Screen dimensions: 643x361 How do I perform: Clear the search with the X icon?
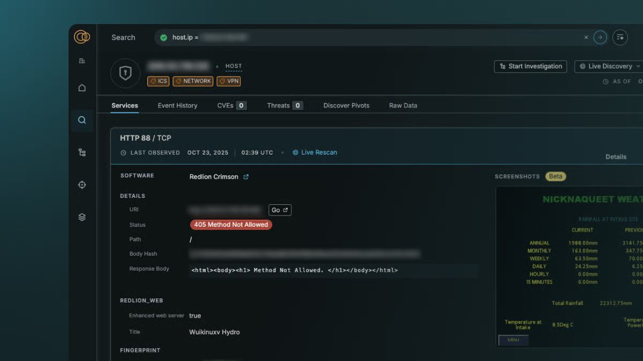coord(586,37)
